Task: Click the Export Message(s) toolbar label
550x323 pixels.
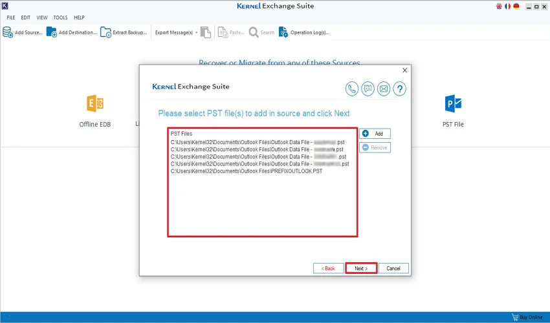Action: tap(174, 32)
